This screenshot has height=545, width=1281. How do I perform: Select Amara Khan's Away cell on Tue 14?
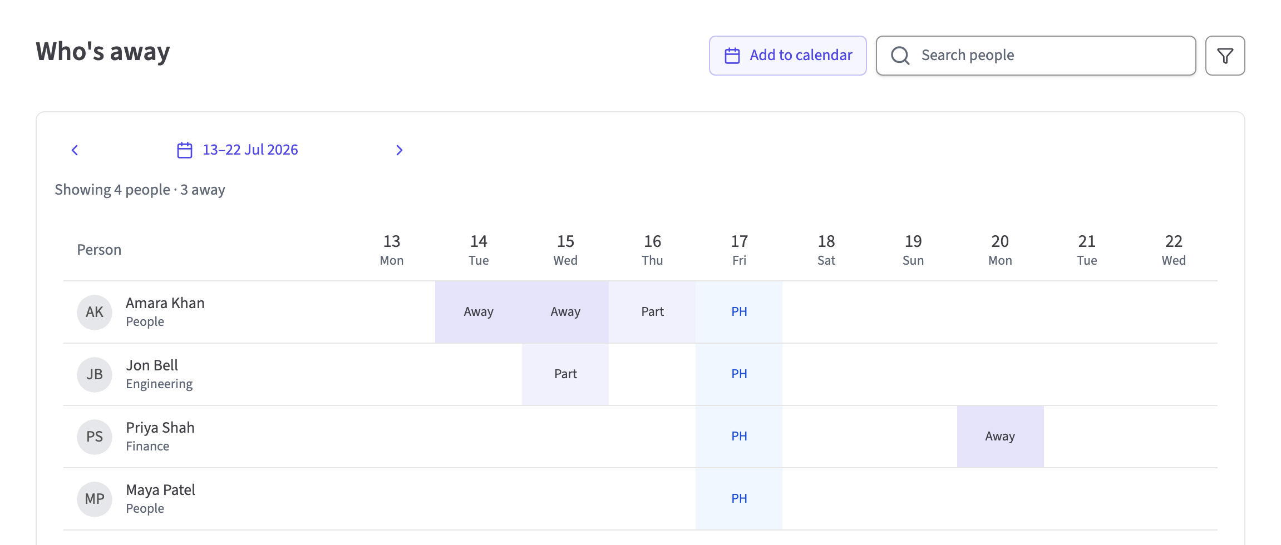tap(479, 312)
